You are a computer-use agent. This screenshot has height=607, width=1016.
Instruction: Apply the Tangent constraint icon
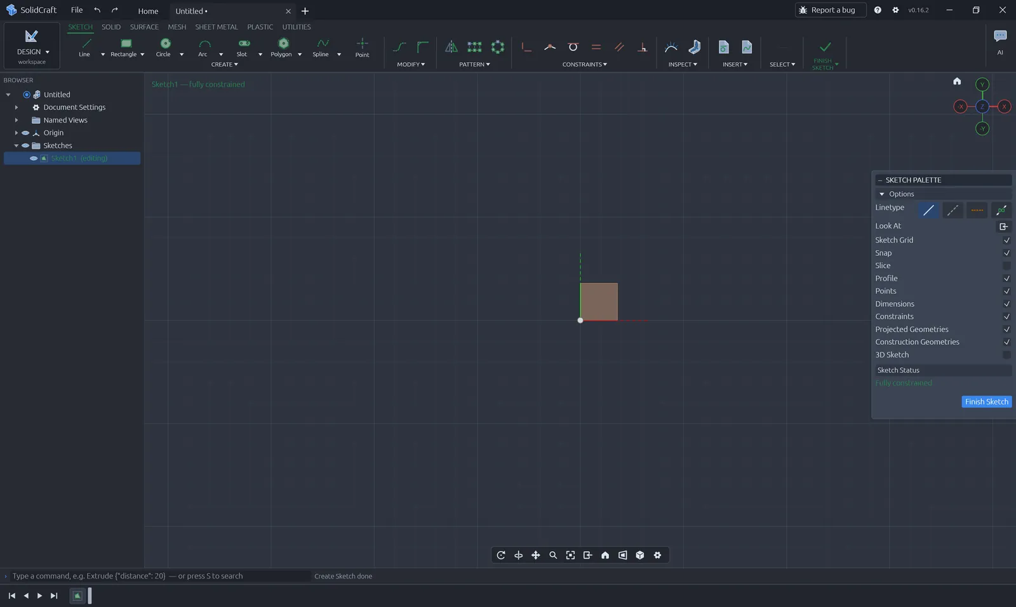pos(573,47)
